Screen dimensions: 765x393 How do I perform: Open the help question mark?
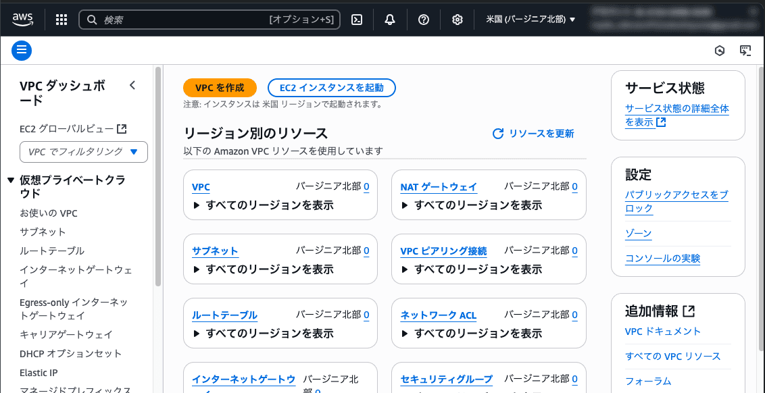coord(424,20)
